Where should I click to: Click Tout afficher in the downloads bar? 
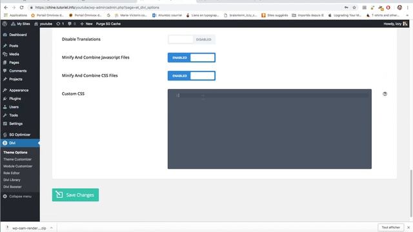(391, 227)
